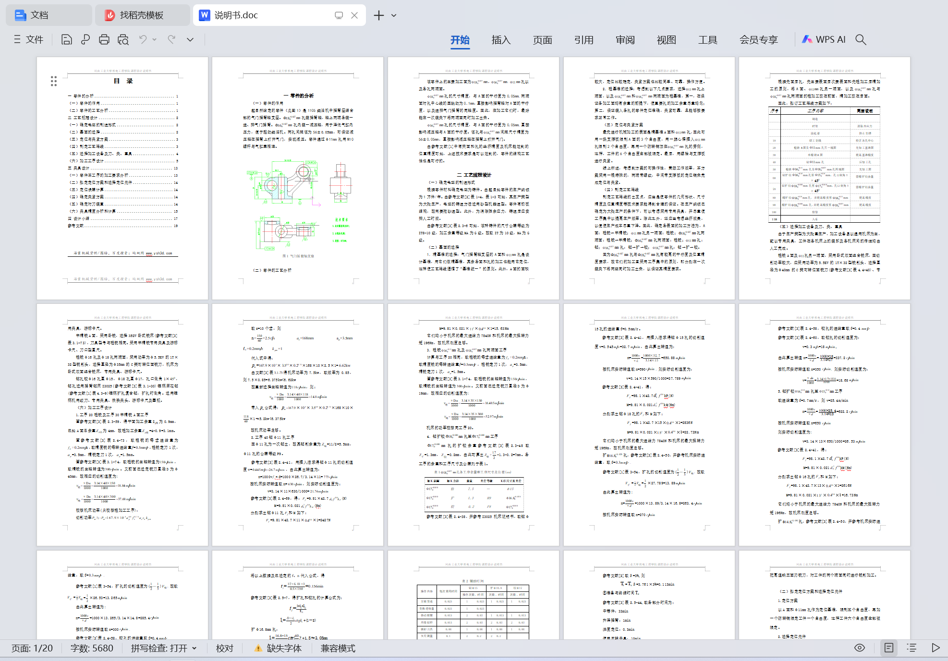The height and width of the screenshot is (661, 948).
Task: Switch to outline view icon
Action: [912, 648]
